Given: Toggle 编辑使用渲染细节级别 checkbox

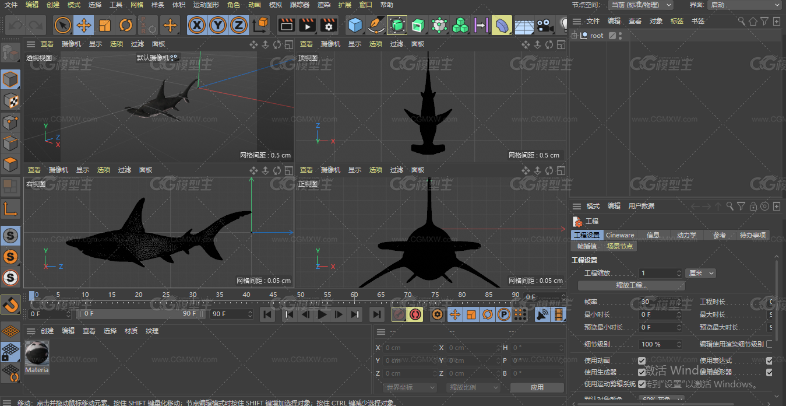Looking at the screenshot, I should [x=770, y=344].
